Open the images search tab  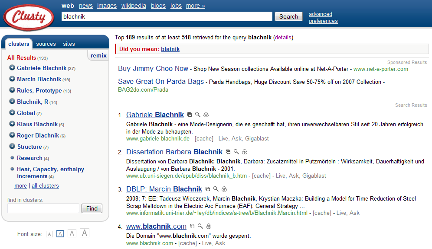pyautogui.click(x=107, y=6)
